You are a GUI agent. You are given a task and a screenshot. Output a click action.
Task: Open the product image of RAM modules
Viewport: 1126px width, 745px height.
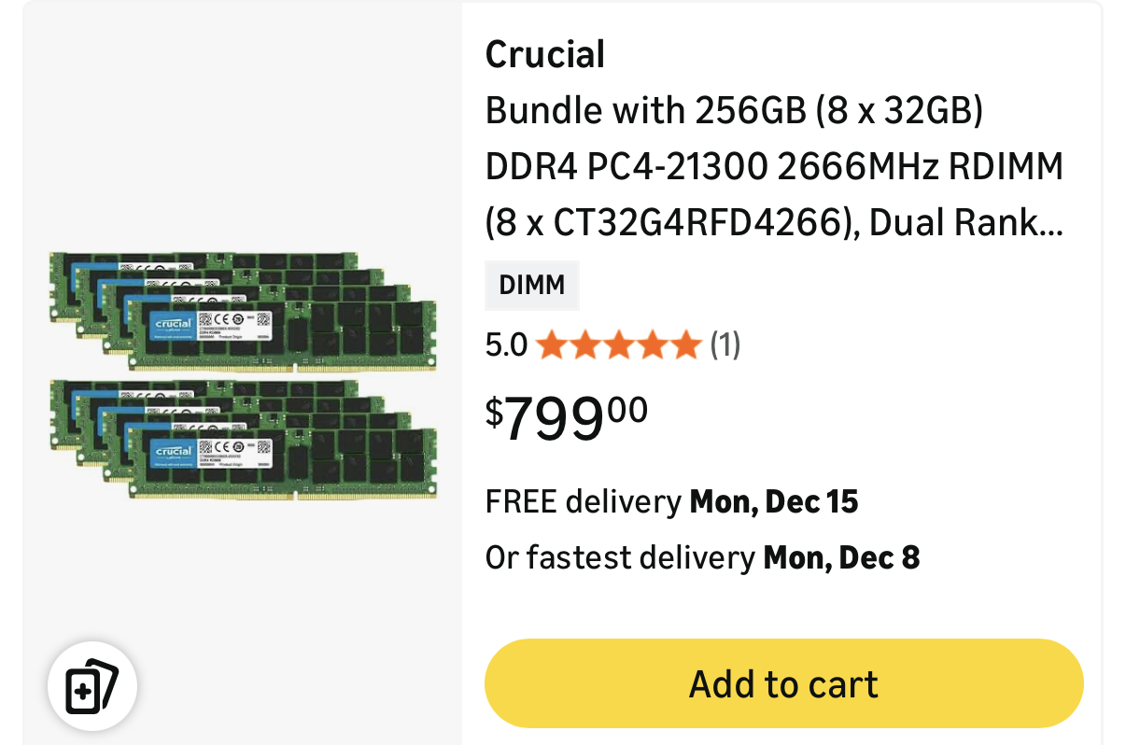[x=243, y=373]
